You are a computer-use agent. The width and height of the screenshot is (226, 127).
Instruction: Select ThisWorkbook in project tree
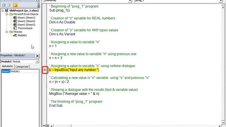[x=25, y=28]
